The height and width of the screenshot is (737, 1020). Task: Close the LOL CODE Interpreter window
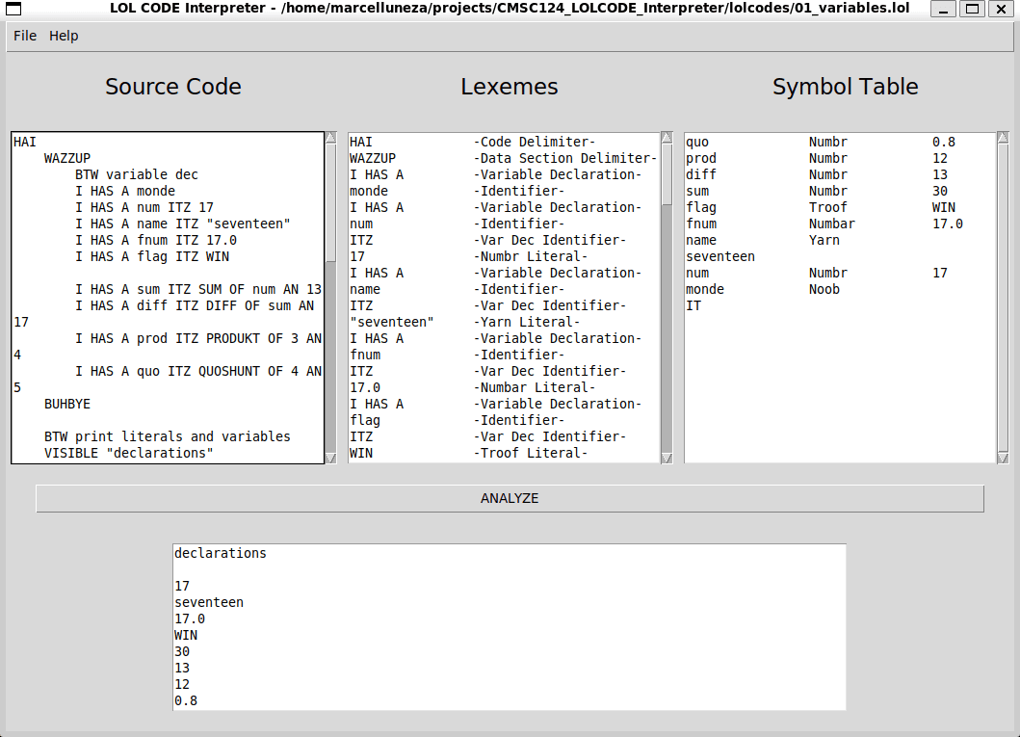(x=1001, y=9)
